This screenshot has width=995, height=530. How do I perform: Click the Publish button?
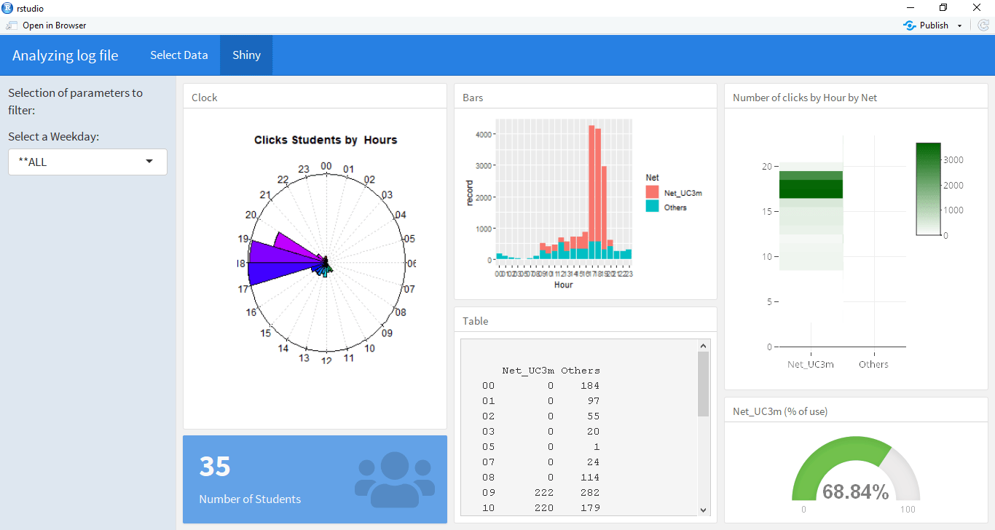[932, 25]
